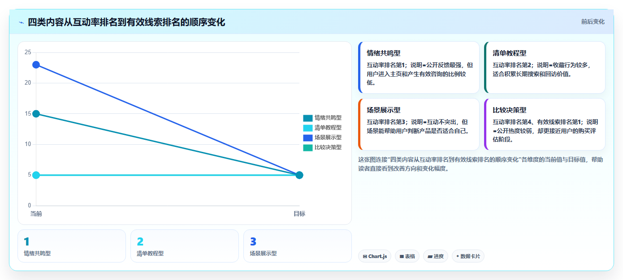Toggle the 清单教程型 legend swatch
This screenshot has width=623, height=280.
pyautogui.click(x=307, y=128)
